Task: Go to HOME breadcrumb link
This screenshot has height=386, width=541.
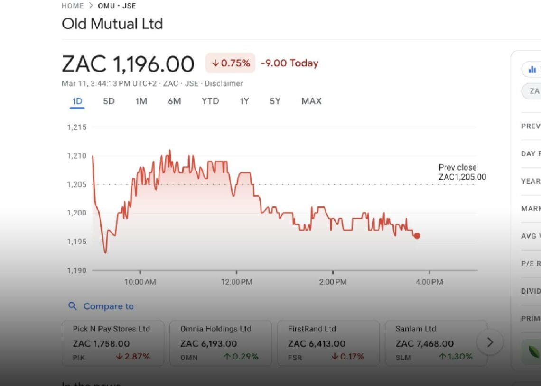Action: click(x=72, y=6)
